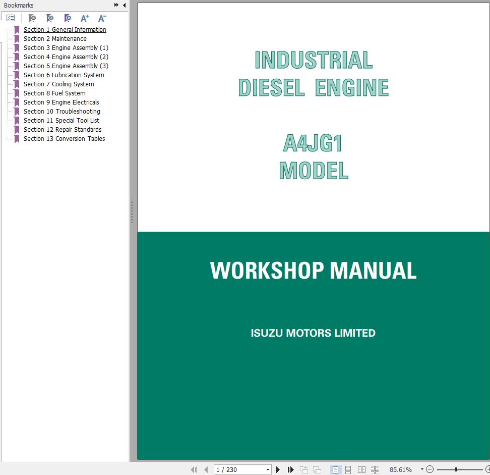This screenshot has height=475, width=490.
Task: Open Section 9 Engine Electricals bookmark
Action: pyautogui.click(x=62, y=102)
